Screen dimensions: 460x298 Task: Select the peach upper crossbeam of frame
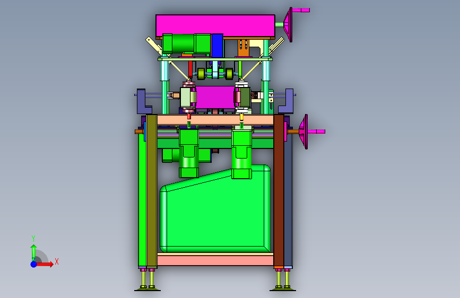[x=215, y=120]
